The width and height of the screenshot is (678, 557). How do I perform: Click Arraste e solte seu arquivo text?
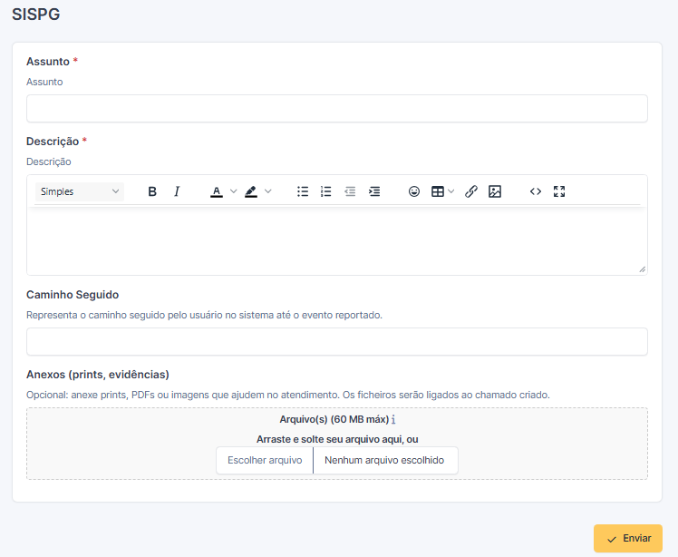(x=337, y=439)
